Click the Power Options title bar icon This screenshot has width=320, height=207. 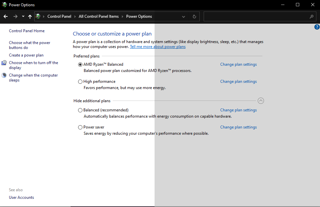click(4, 5)
